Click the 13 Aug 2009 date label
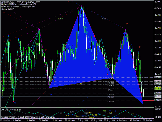The image size is (162, 122). point(96,120)
